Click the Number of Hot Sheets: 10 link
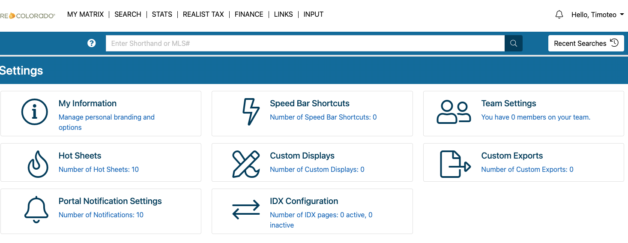Screen dimensions: 628x243 (x=99, y=169)
